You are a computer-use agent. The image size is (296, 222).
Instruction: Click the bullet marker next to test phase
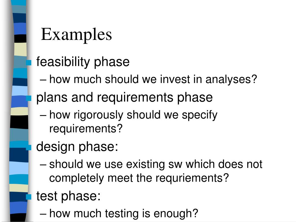29,197
